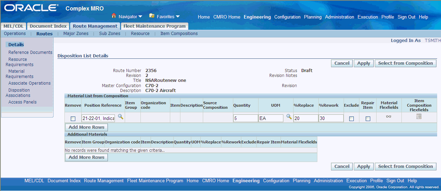The image size is (441, 191).
Task: Click Administration in top navigation
Action: pyautogui.click(x=339, y=17)
